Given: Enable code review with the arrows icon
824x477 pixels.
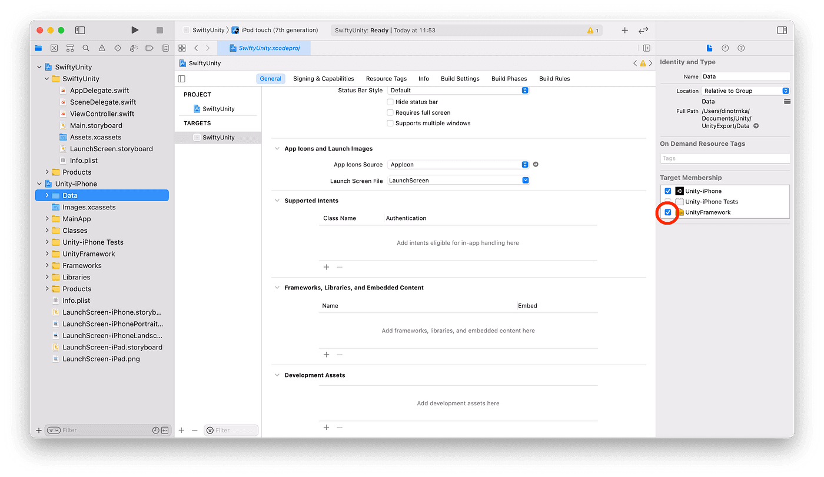Looking at the screenshot, I should coord(643,30).
